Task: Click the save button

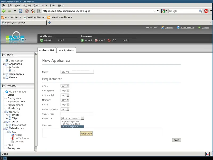Action: pyautogui.click(x=176, y=140)
